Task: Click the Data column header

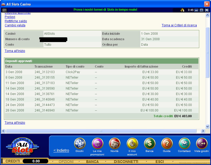Action: tap(9, 67)
